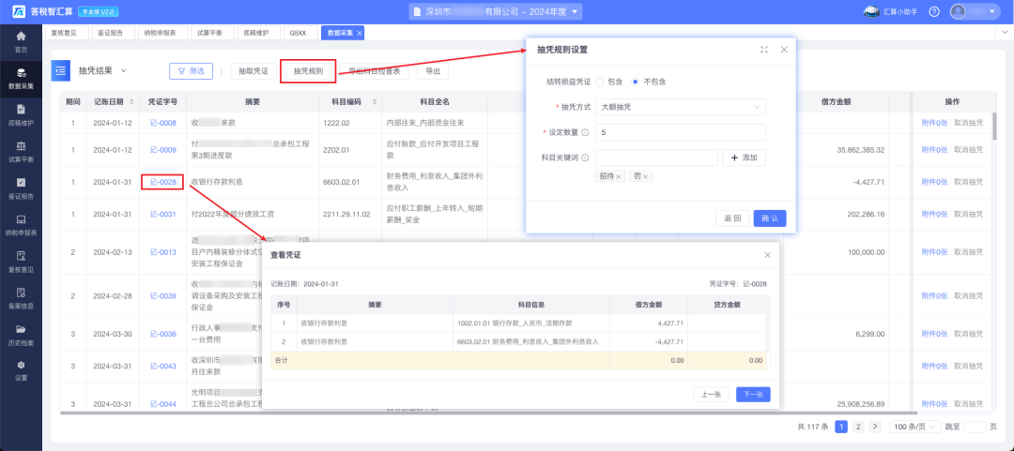Open voucher link 记-0008

163,123
